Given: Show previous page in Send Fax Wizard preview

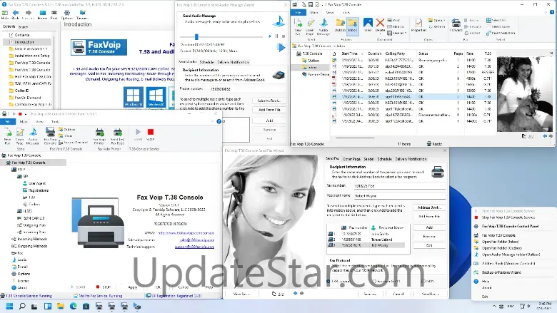Looking at the screenshot, I should (x=295, y=294).
